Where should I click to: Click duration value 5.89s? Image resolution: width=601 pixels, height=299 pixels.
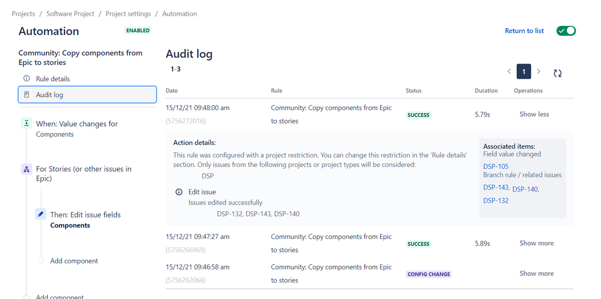click(482, 243)
